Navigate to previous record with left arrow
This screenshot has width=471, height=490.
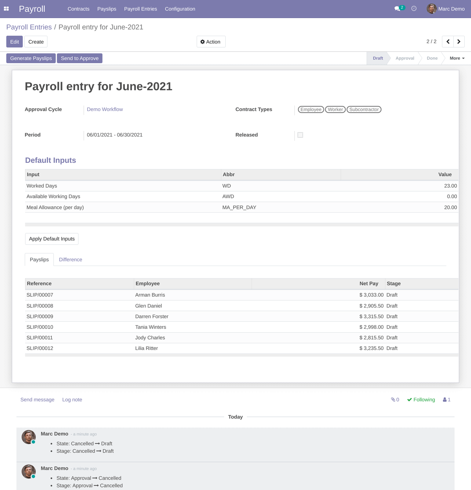click(448, 41)
